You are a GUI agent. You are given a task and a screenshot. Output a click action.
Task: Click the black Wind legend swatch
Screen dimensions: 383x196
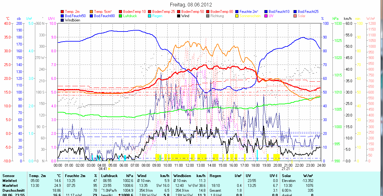179,16
